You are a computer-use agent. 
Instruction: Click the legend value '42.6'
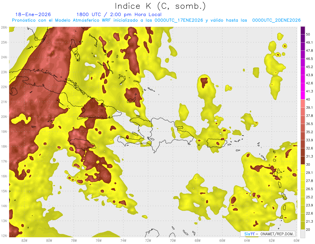click(309, 83)
